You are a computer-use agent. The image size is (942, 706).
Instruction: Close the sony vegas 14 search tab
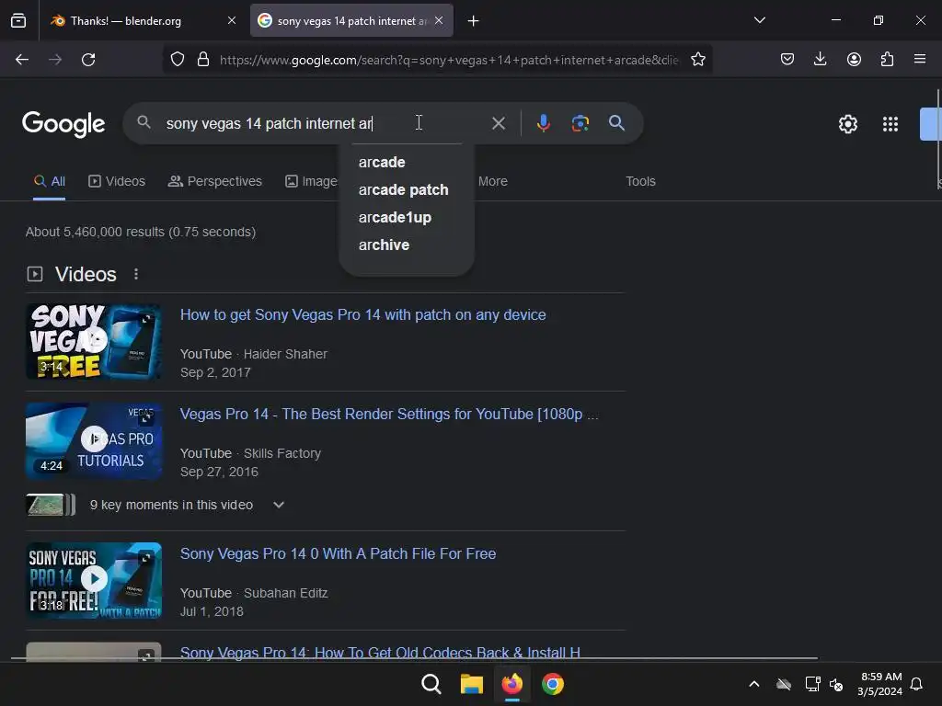point(439,20)
